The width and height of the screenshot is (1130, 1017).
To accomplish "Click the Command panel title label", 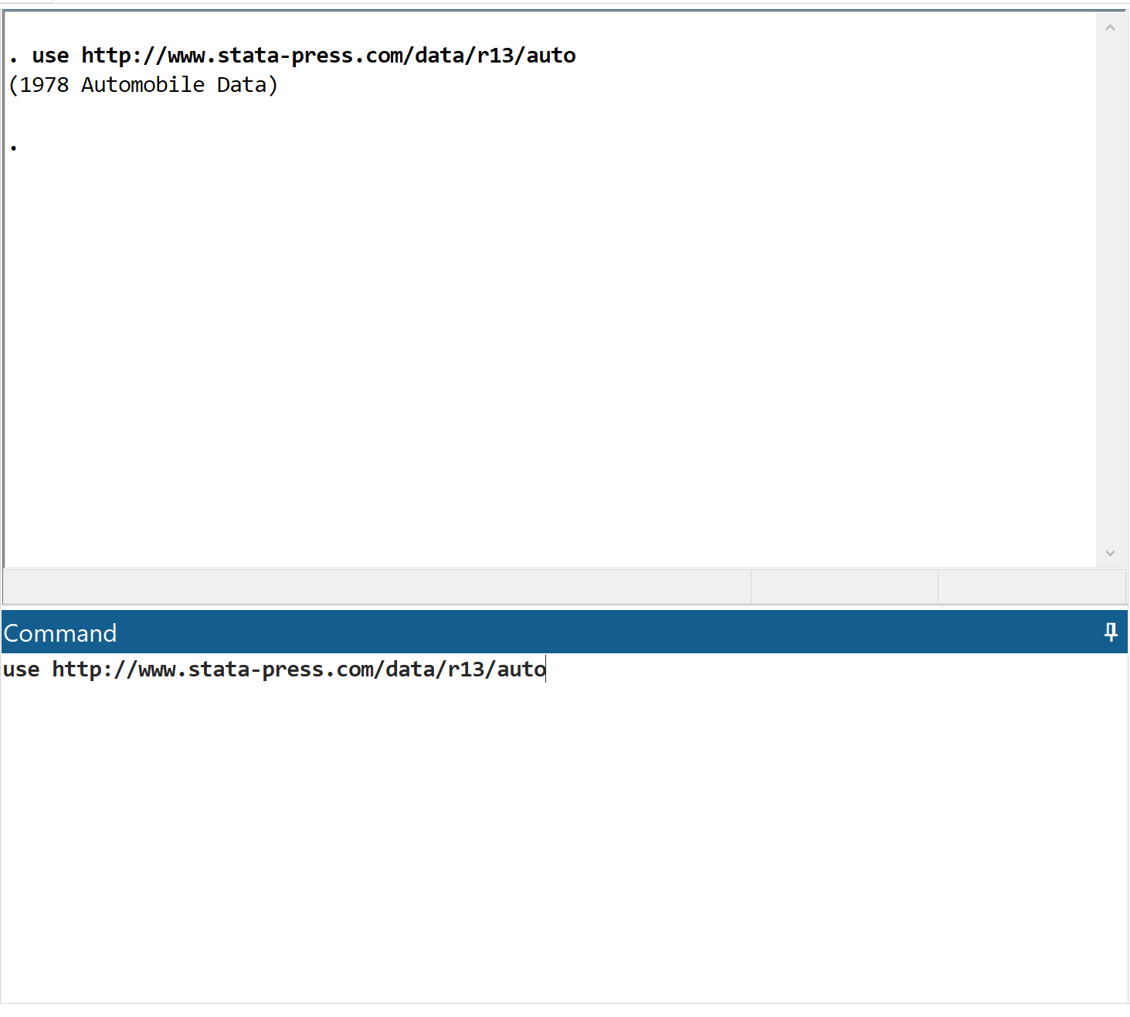I will click(60, 633).
